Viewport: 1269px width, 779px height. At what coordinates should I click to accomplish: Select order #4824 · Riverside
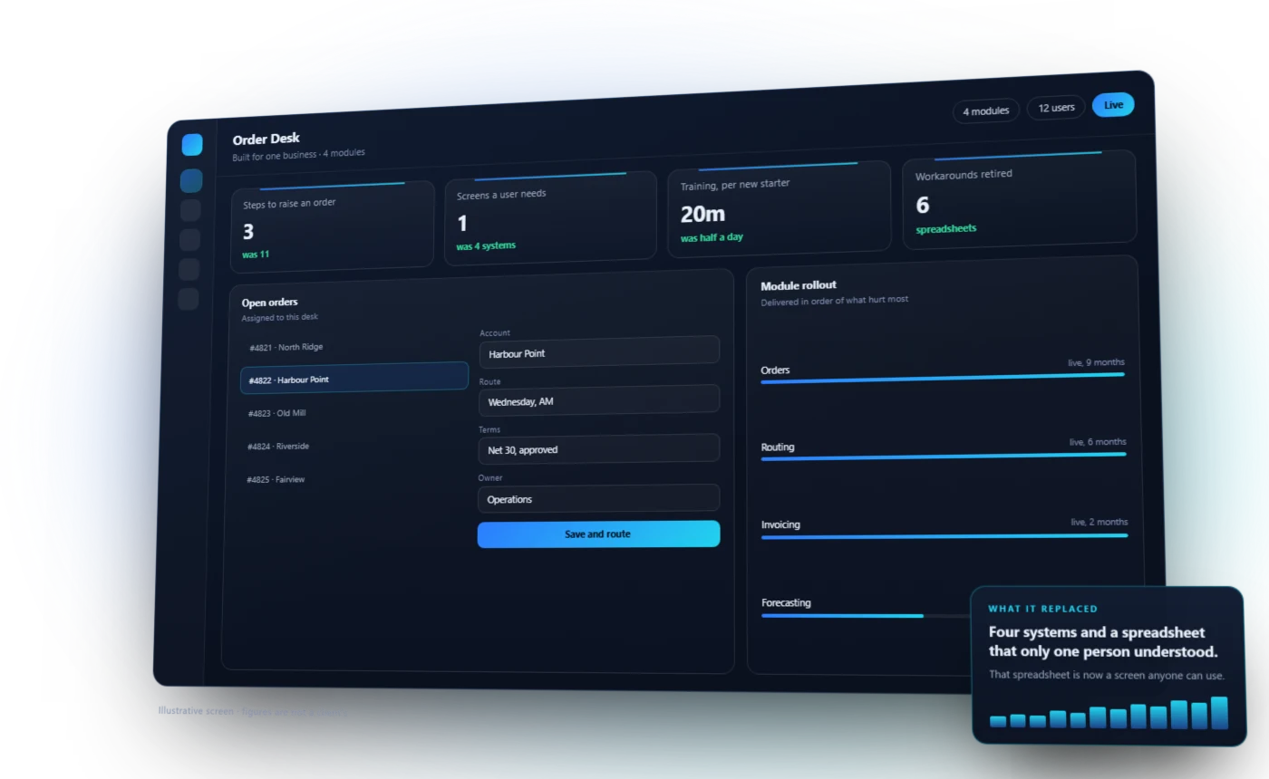(354, 446)
